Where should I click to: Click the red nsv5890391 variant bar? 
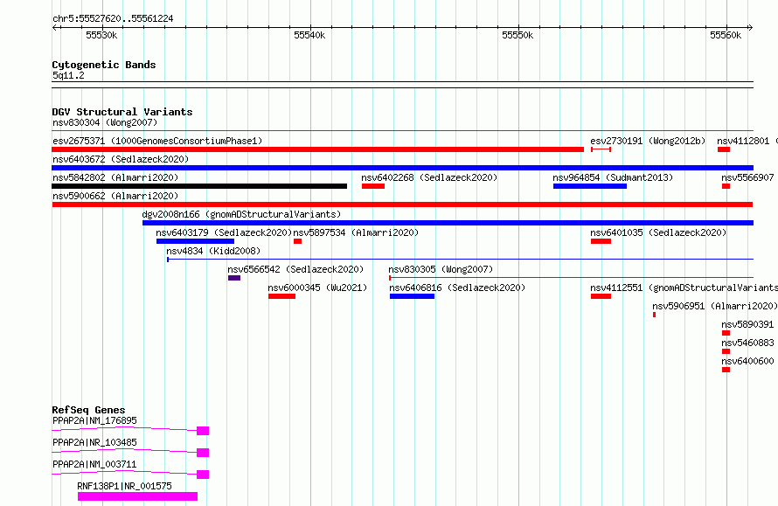pyautogui.click(x=726, y=333)
